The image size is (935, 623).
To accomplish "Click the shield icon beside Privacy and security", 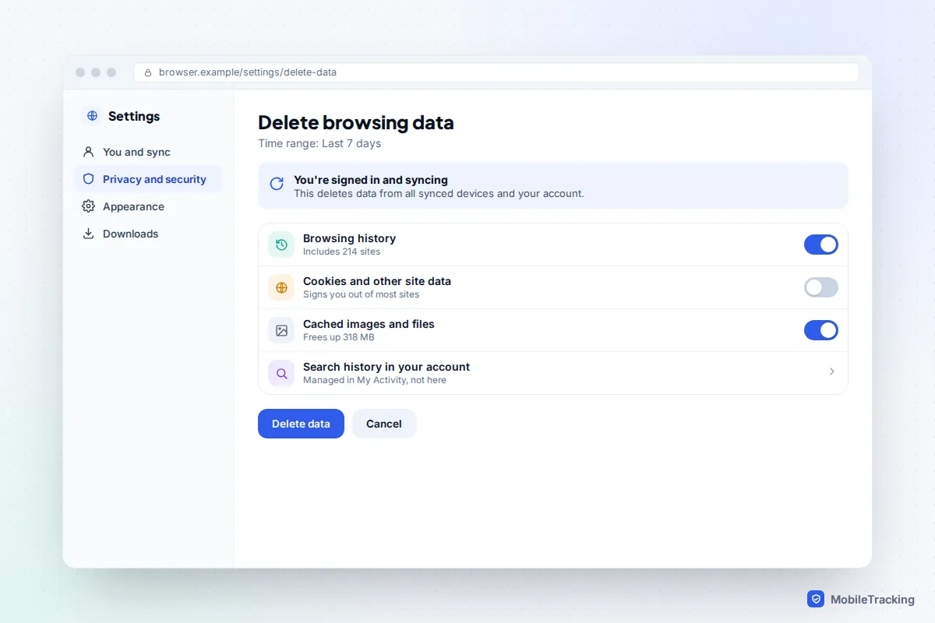I will (88, 179).
